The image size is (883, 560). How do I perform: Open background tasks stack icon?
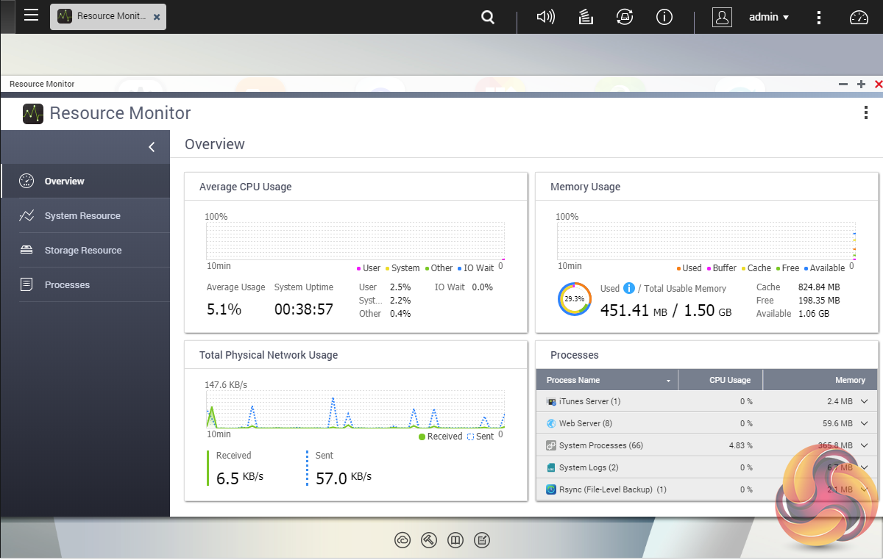pyautogui.click(x=586, y=17)
